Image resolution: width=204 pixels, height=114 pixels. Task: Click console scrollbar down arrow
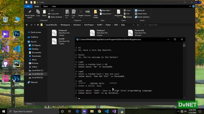point(184,98)
